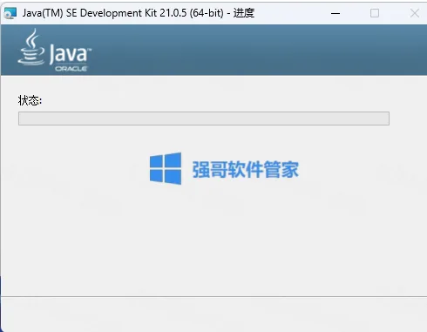Click the Java Oracle logo
The width and height of the screenshot is (427, 332).
coord(54,51)
